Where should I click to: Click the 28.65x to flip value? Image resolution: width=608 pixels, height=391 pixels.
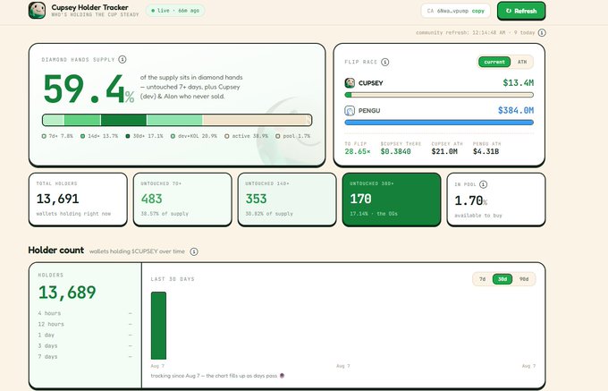[x=357, y=152]
